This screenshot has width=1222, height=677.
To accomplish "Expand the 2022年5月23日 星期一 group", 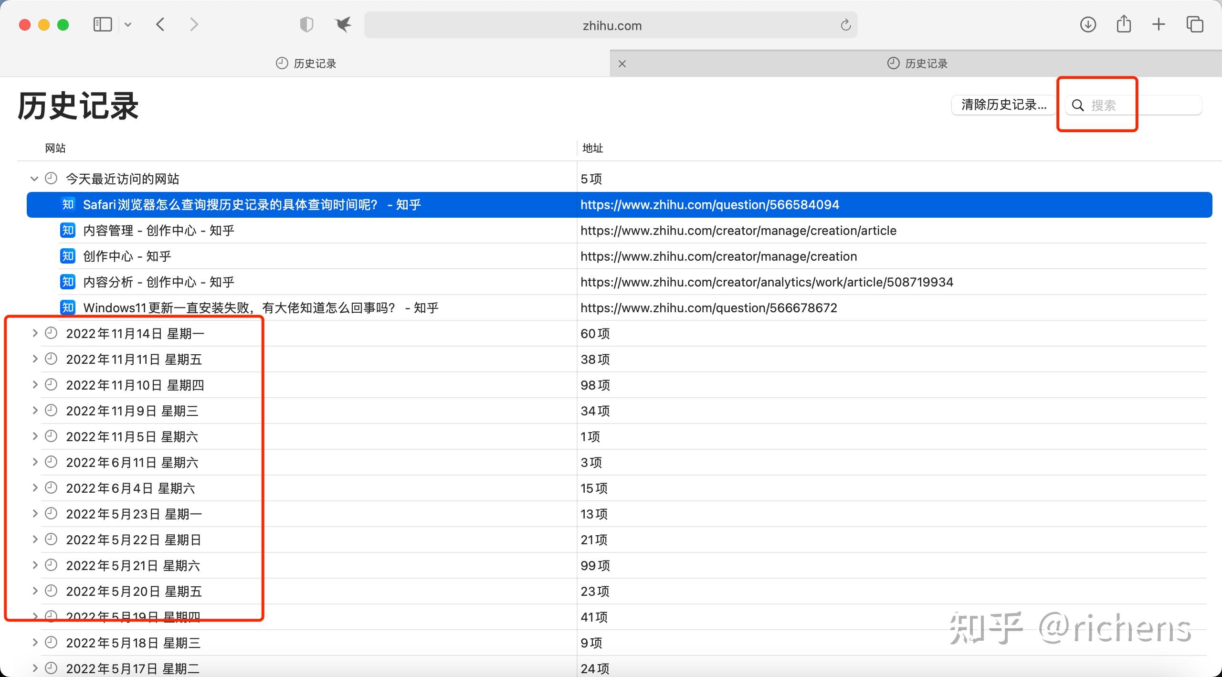I will [x=34, y=514].
